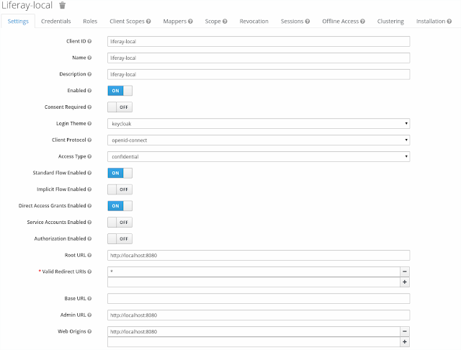
Task: Delete the Liferay-local client via trash icon
Action: pyautogui.click(x=63, y=5)
